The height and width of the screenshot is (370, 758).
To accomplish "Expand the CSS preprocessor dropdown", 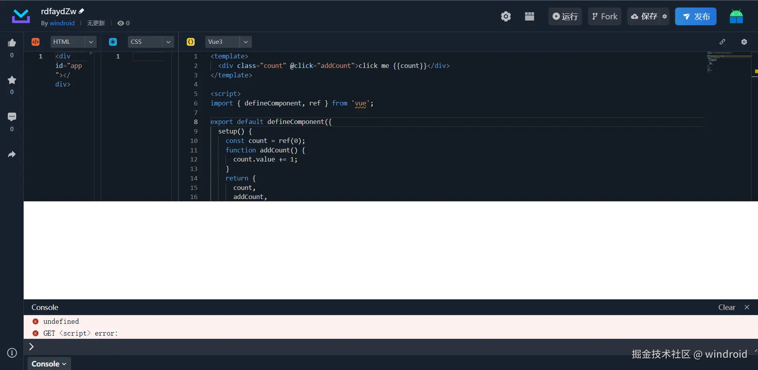I will tap(168, 42).
